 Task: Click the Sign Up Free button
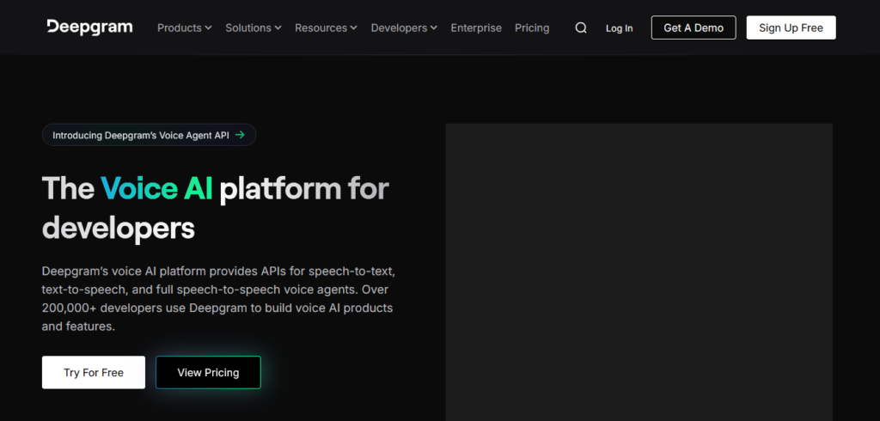[791, 27]
